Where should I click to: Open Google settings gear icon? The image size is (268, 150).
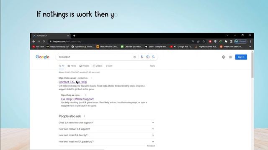pyautogui.click(x=224, y=57)
